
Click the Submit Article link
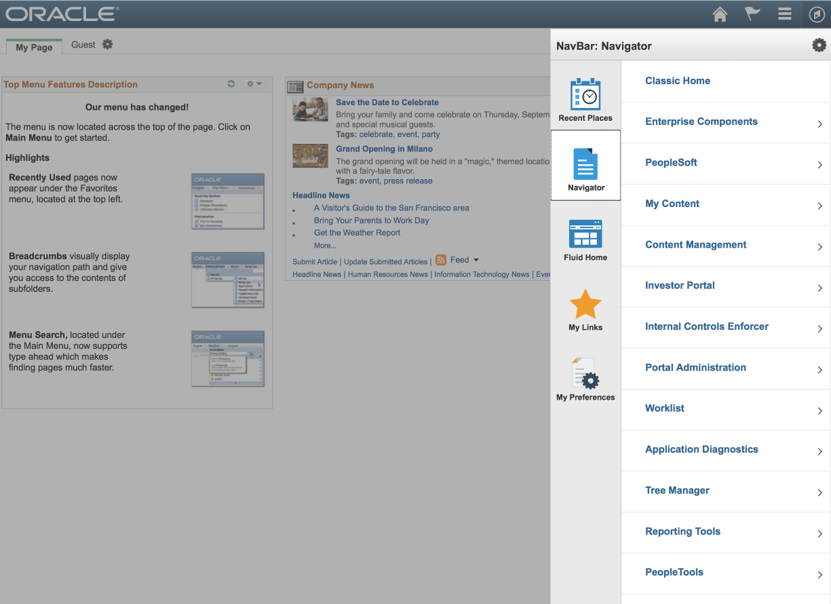(314, 261)
